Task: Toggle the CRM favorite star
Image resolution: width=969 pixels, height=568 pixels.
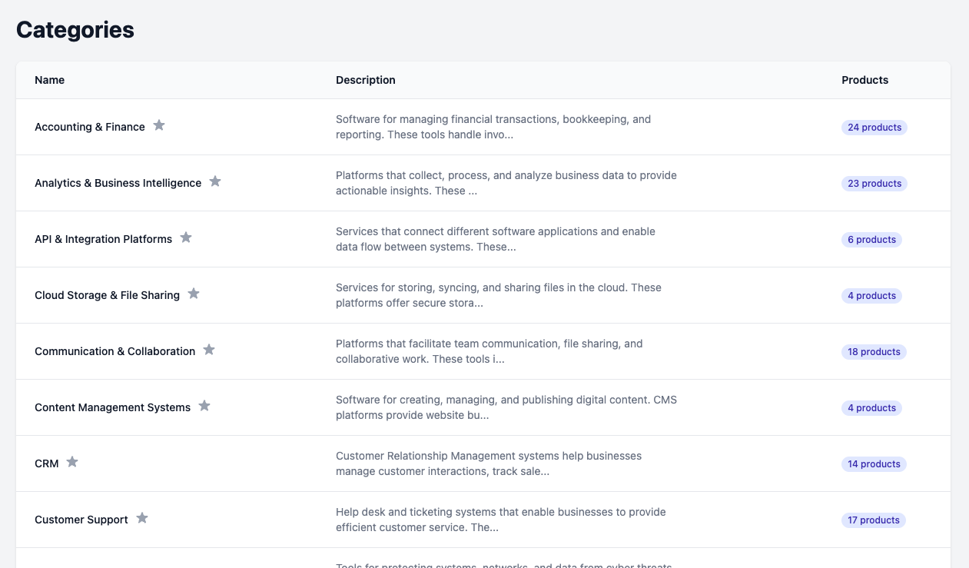Action: click(72, 462)
